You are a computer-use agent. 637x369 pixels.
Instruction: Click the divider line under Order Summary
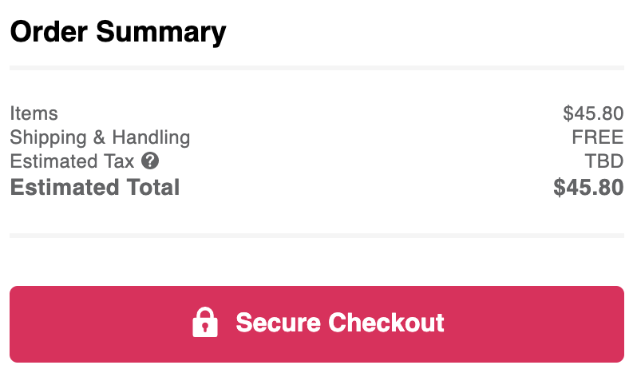[317, 68]
